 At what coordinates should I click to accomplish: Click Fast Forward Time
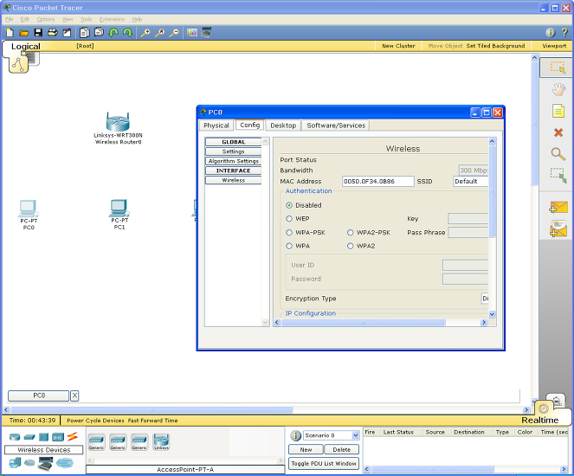pyautogui.click(x=153, y=421)
